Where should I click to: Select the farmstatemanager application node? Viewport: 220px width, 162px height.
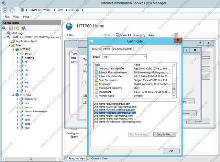(36, 111)
